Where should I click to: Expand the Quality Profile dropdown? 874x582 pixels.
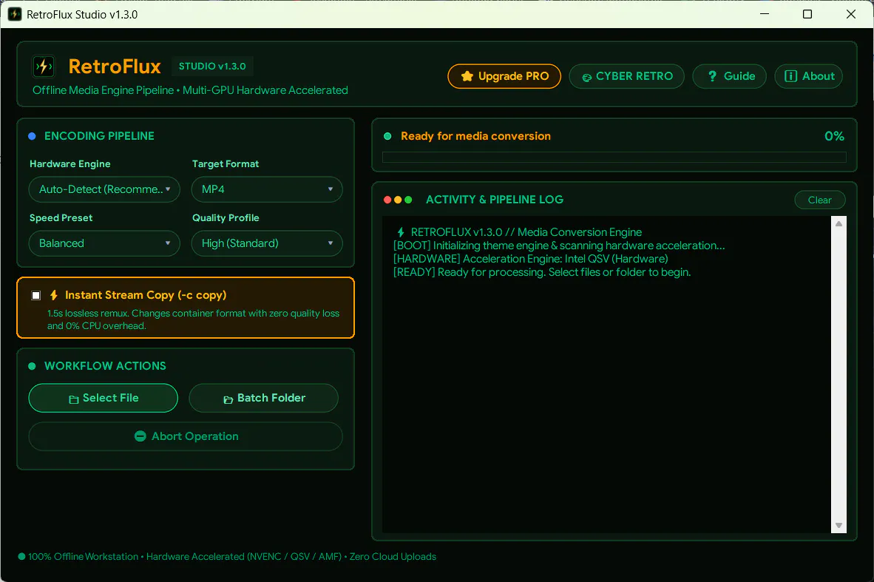tap(267, 243)
